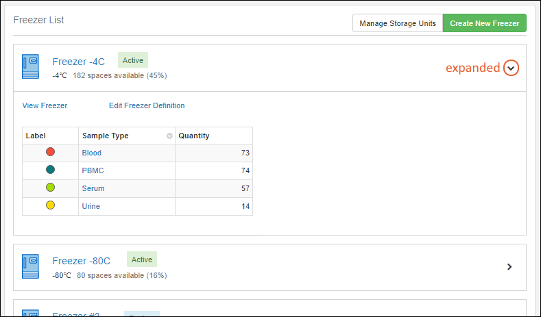The width and height of the screenshot is (541, 317).
Task: Open the Freezer -4C title link
Action: [x=78, y=62]
